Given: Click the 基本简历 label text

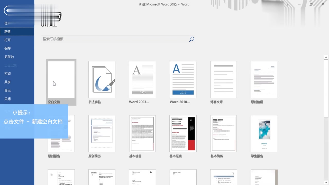Looking at the screenshot, I should point(217,156).
